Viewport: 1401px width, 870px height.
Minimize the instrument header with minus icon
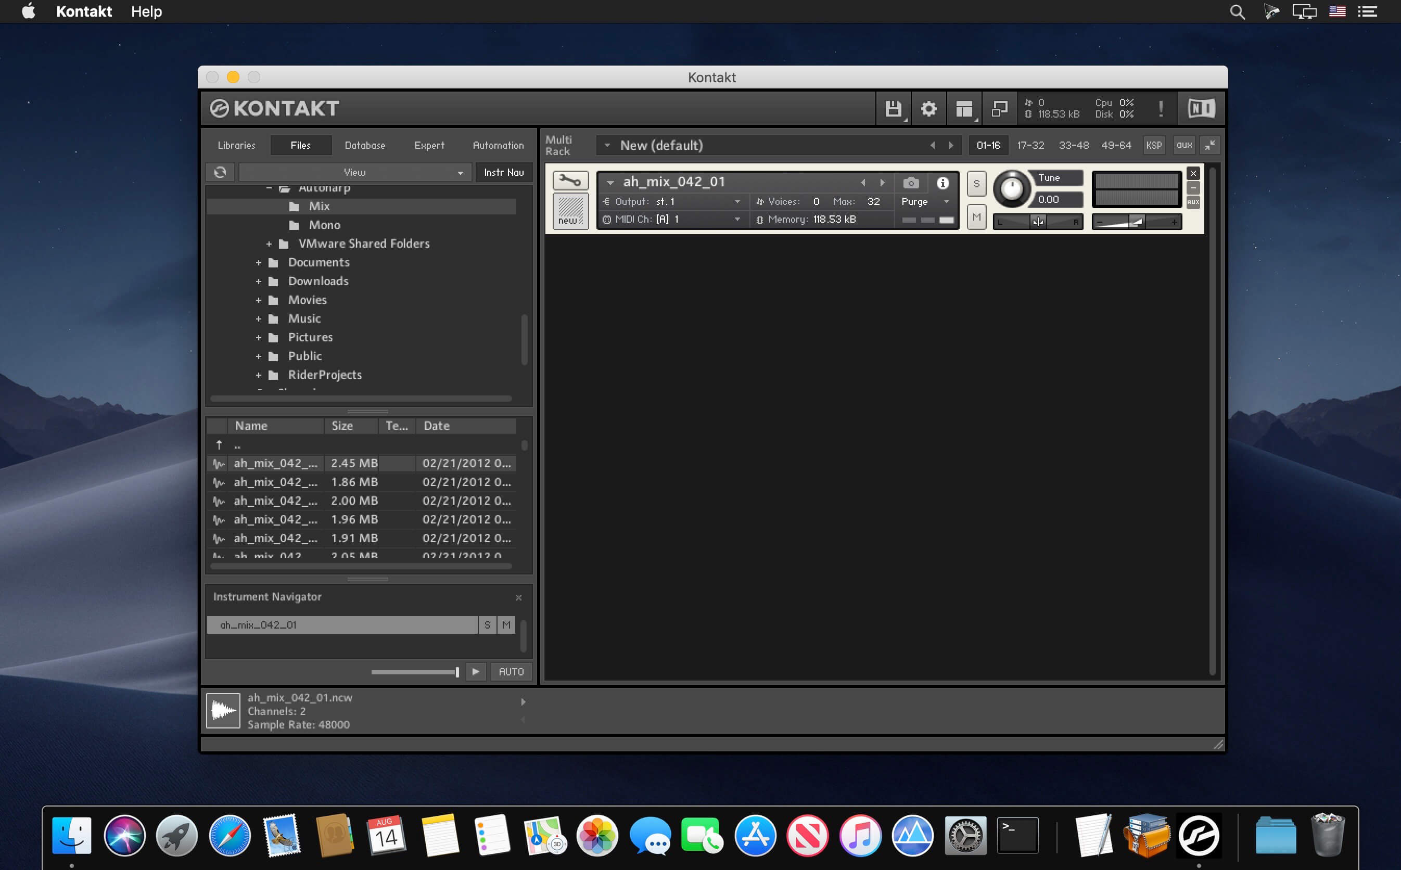pos(1193,187)
